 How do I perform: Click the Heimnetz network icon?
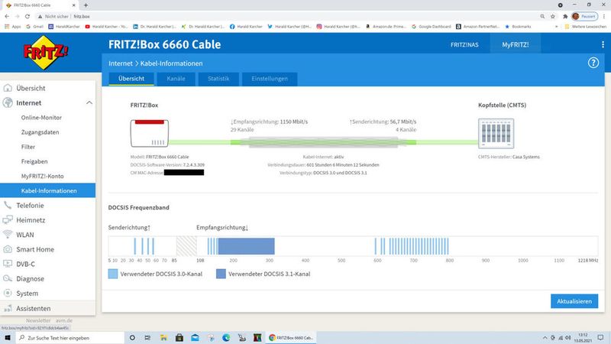[x=8, y=220]
